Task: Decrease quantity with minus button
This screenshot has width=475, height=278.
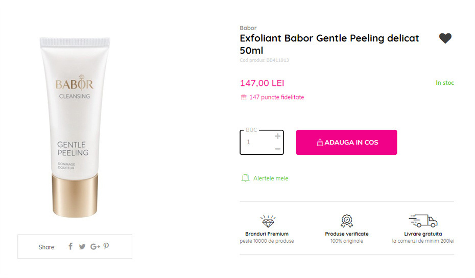Action: click(277, 149)
